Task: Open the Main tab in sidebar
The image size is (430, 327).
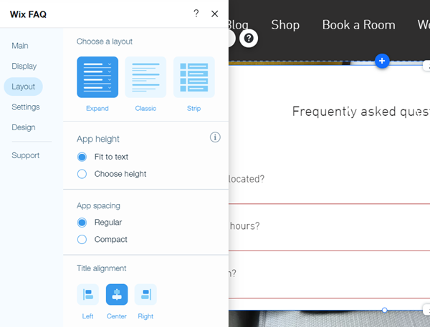Action: [20, 46]
